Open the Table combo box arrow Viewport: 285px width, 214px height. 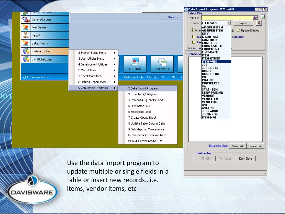pyautogui.click(x=229, y=23)
